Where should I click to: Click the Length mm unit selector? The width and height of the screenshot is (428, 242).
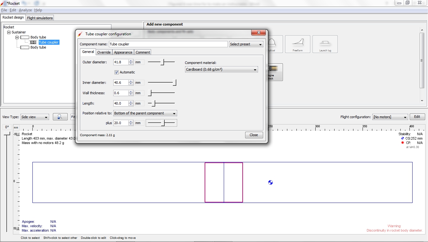tap(139, 103)
